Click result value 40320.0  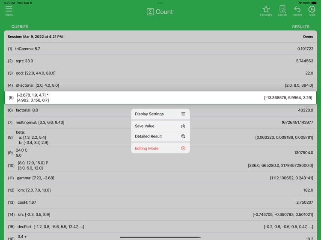tap(306, 110)
